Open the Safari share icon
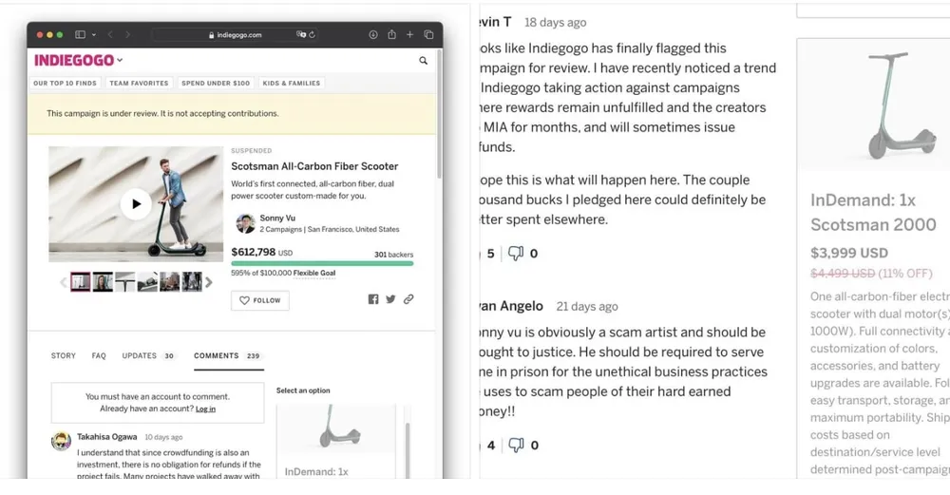 click(x=391, y=35)
